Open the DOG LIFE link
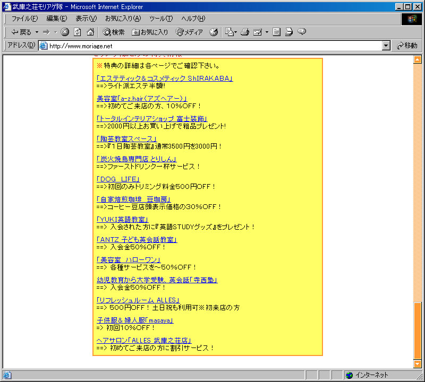This screenshot has width=425, height=382. click(x=118, y=179)
